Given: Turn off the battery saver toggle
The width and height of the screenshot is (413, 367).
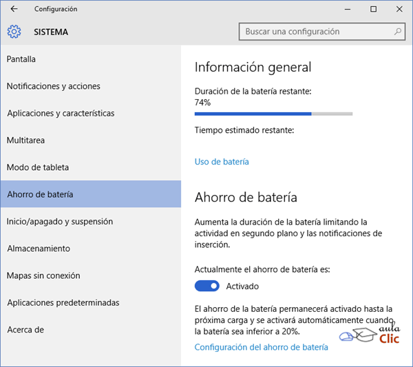Looking at the screenshot, I should coord(206,286).
